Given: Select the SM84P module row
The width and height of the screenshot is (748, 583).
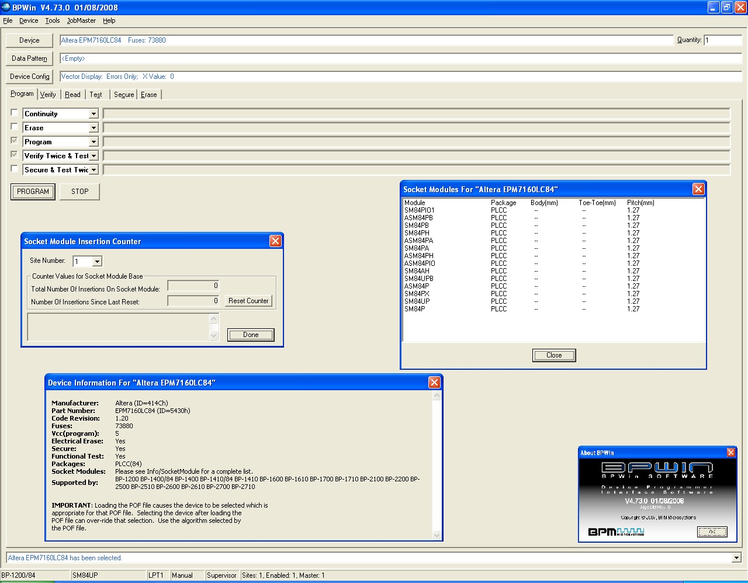Looking at the screenshot, I should (553, 309).
